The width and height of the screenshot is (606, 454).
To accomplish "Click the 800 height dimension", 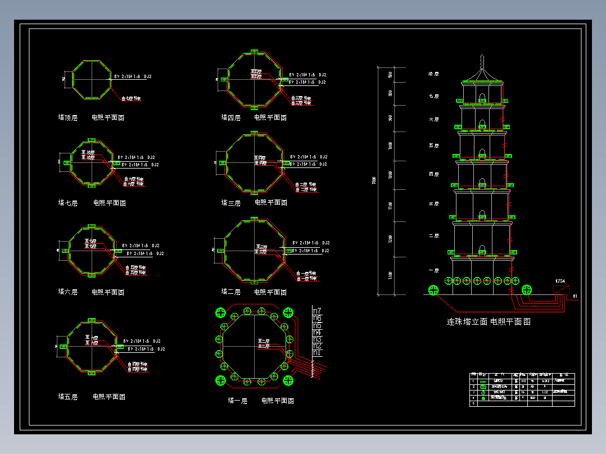I will [390, 93].
